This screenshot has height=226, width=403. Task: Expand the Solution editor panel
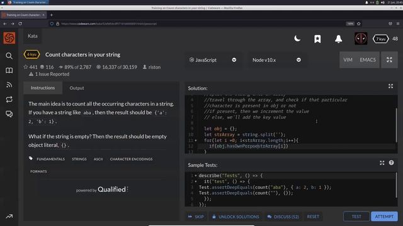point(390,87)
